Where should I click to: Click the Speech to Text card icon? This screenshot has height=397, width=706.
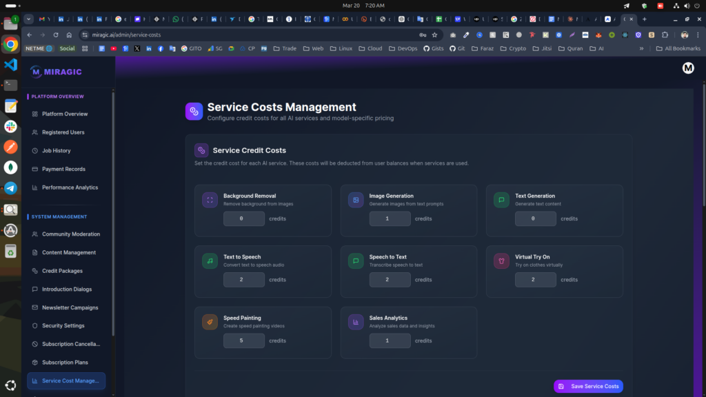[356, 261]
